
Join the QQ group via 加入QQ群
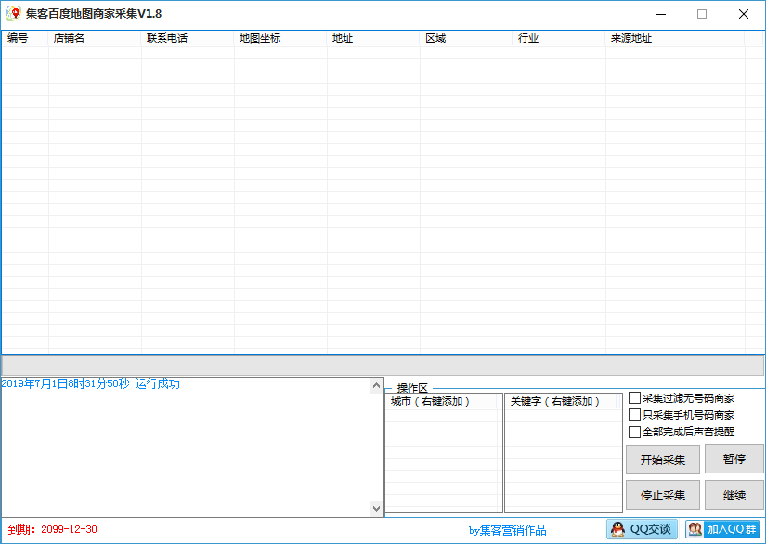click(x=722, y=529)
